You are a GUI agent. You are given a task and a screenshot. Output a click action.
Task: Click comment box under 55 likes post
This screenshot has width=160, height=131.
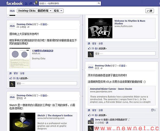[x=47, y=83]
